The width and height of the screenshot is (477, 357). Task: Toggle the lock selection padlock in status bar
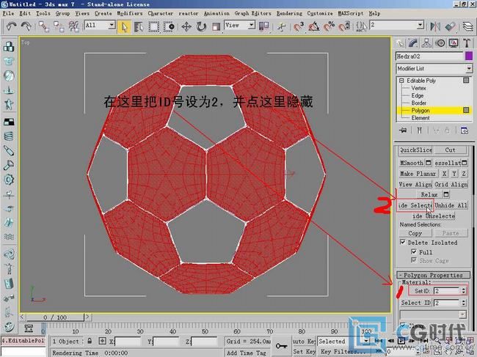pos(90,341)
